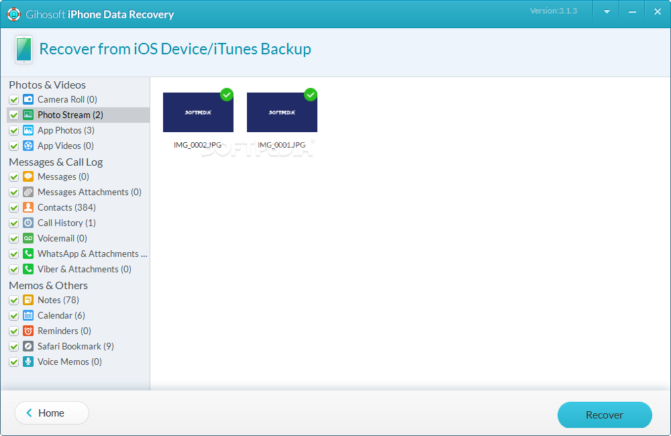The image size is (671, 436).
Task: Click the Messages Attachments paperclip icon
Action: pyautogui.click(x=28, y=192)
